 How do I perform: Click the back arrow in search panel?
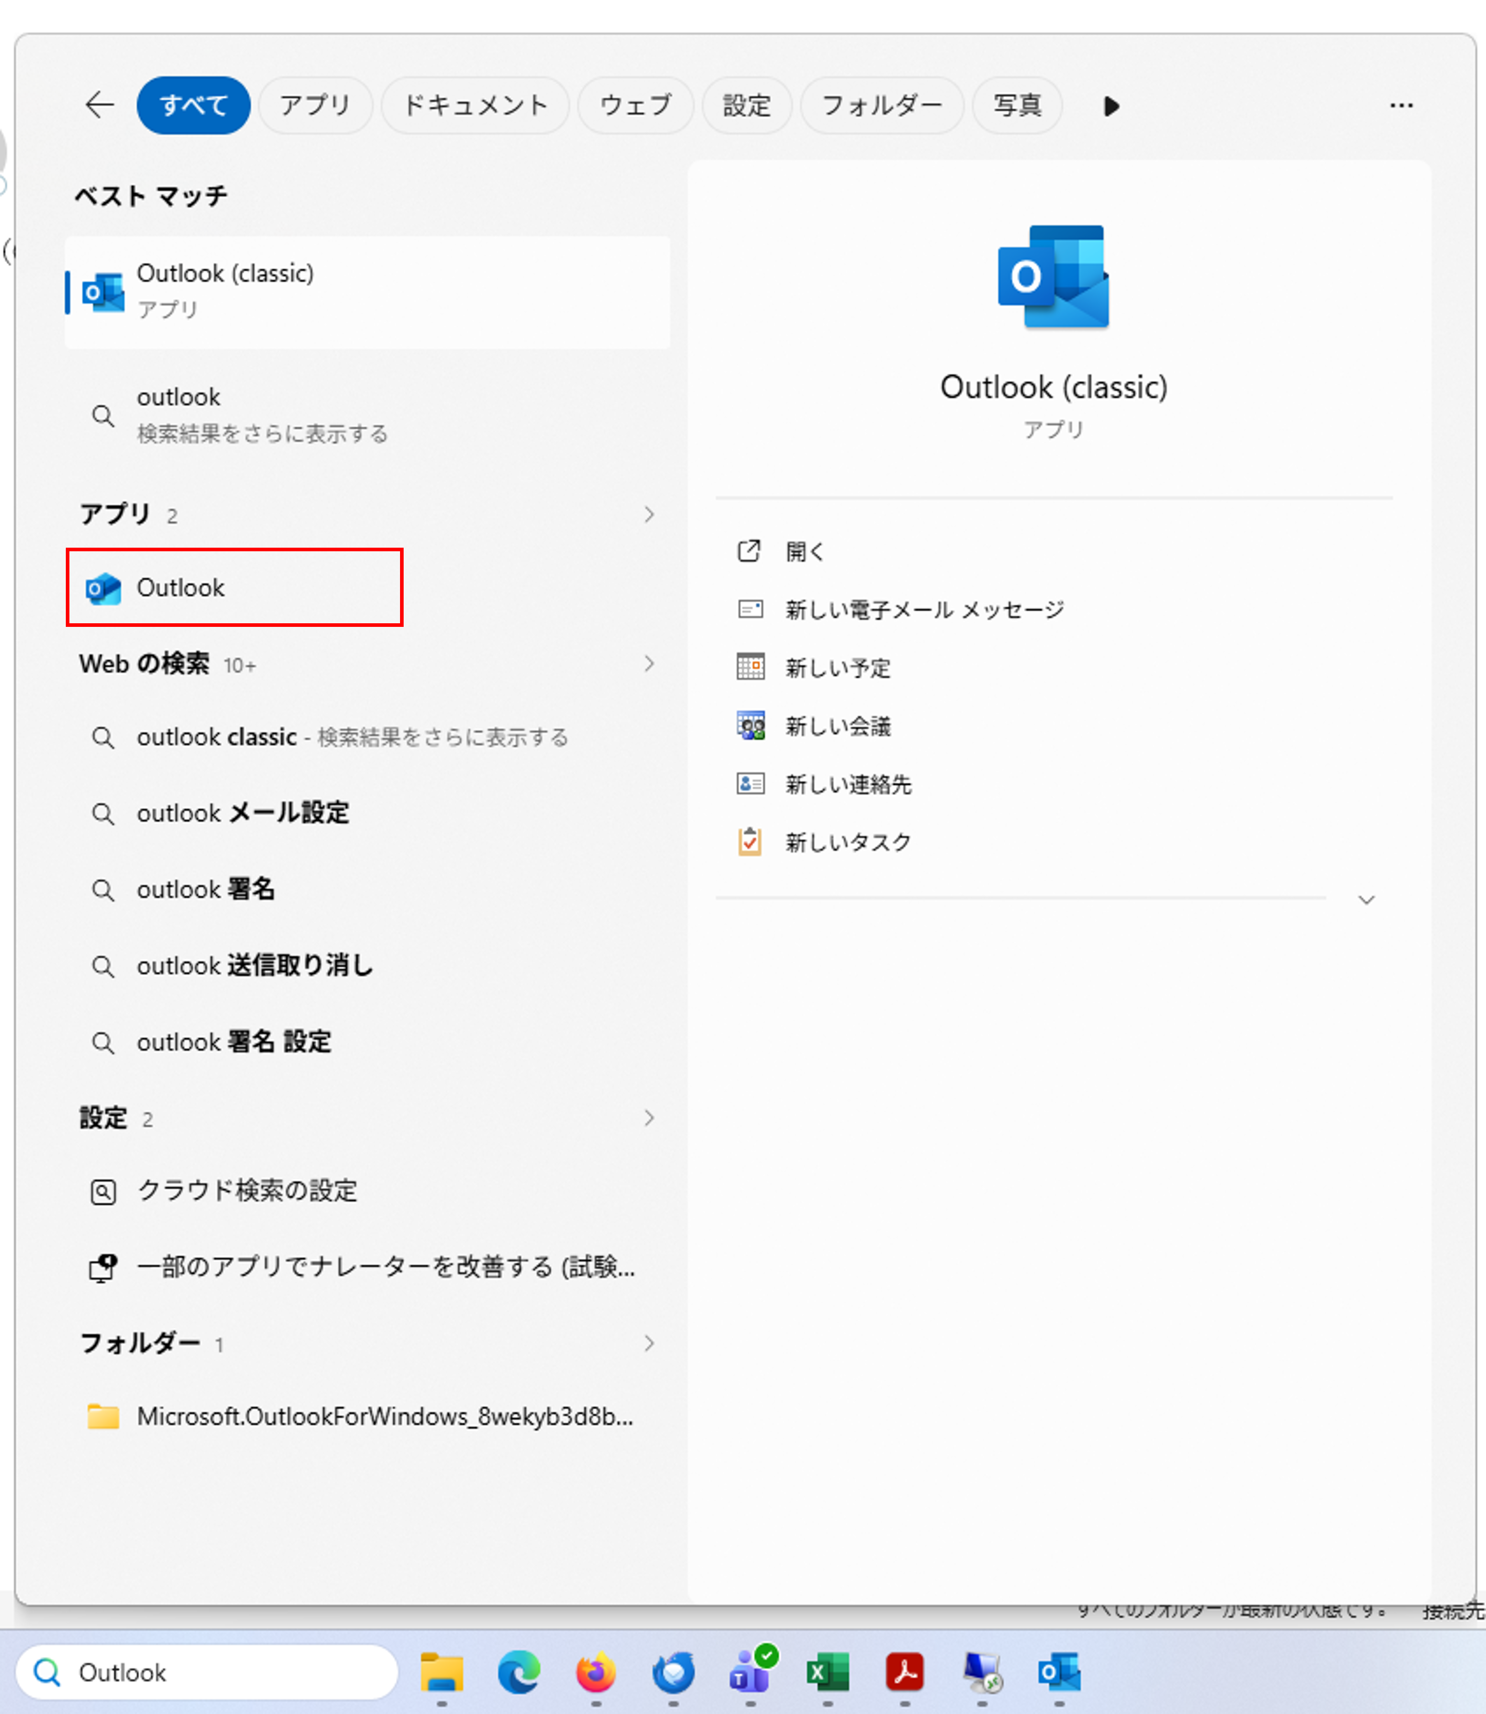click(100, 105)
